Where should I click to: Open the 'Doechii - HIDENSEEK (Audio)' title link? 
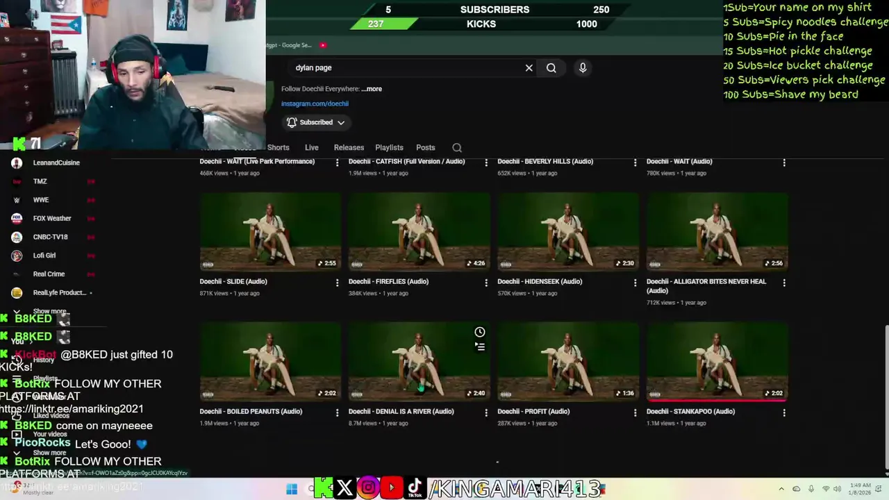540,281
